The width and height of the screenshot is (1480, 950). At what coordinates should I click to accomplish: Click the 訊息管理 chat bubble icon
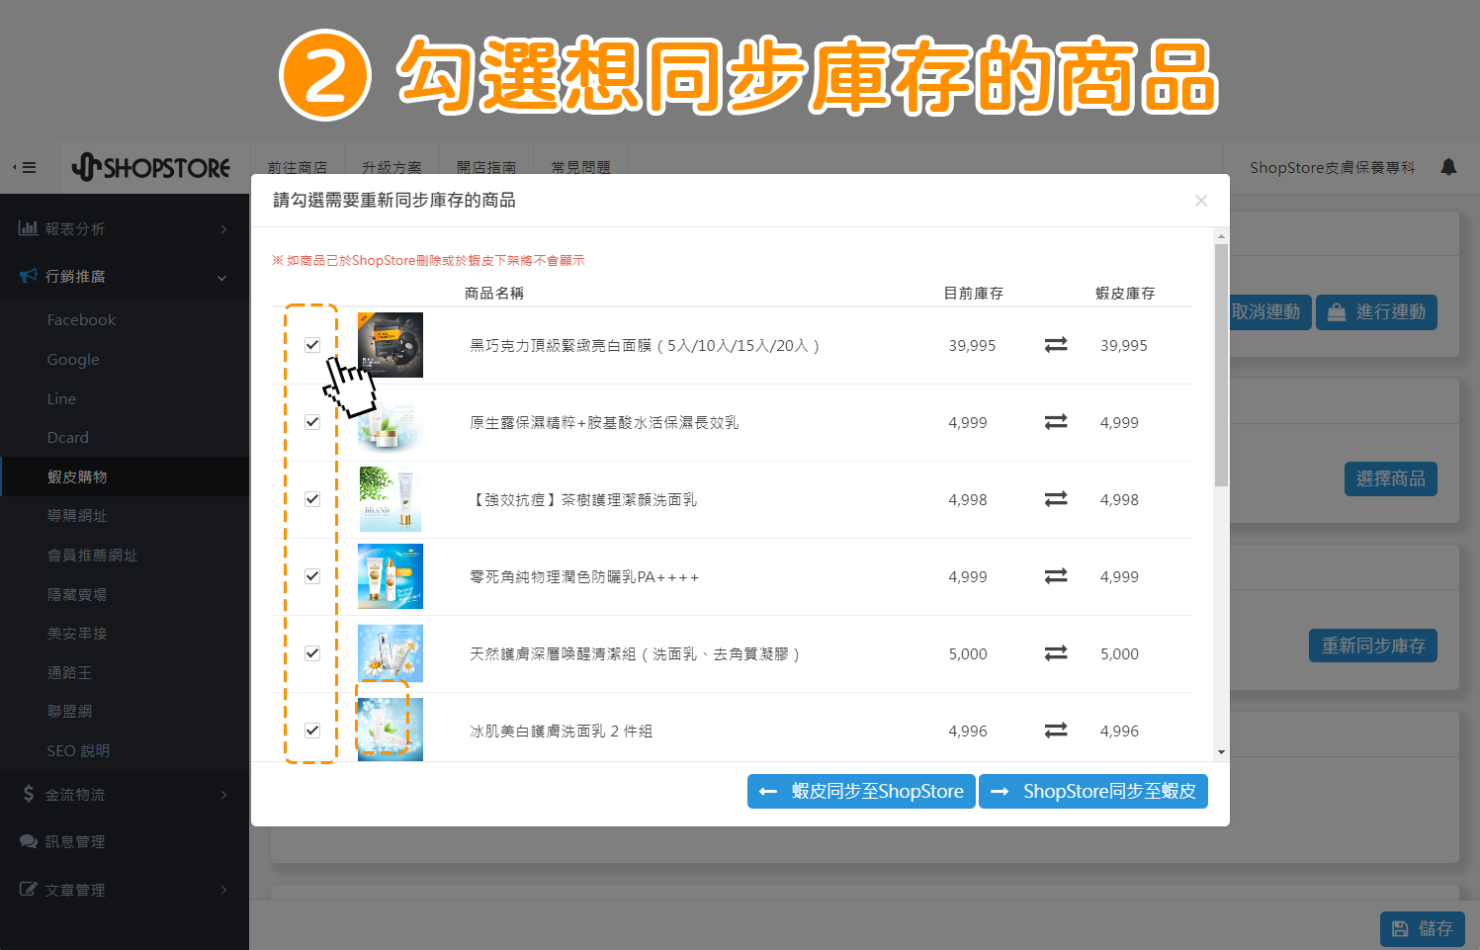[28, 841]
